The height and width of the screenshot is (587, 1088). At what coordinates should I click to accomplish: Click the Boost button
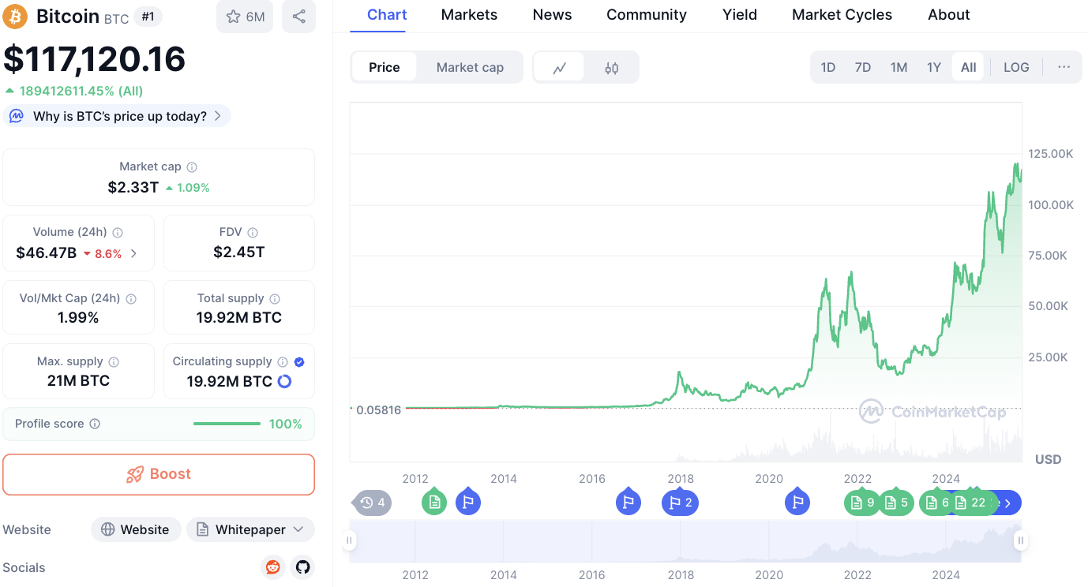click(x=159, y=474)
